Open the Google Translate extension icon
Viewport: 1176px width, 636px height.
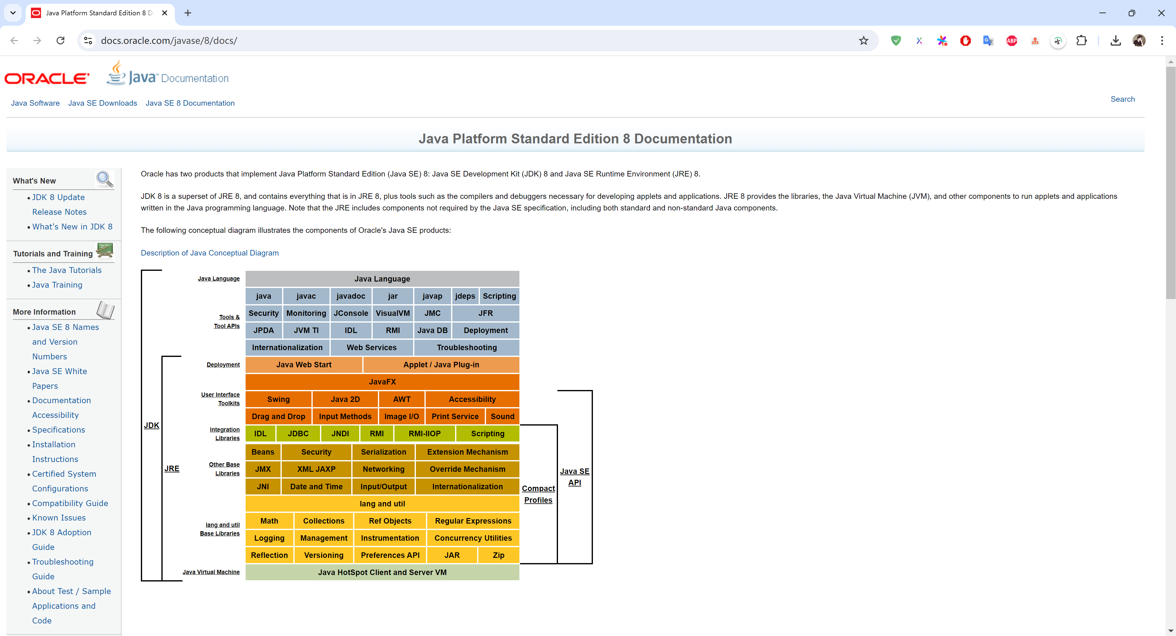(x=988, y=41)
